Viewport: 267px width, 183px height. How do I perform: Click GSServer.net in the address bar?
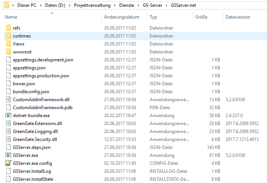(183, 5)
